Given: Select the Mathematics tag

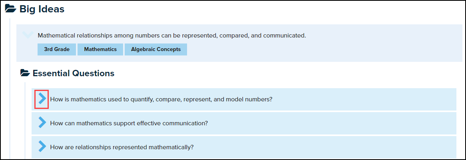Looking at the screenshot, I should click(x=100, y=49).
